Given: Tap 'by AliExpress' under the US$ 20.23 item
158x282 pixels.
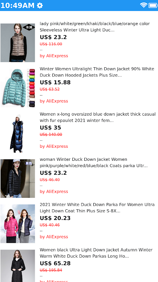Looking at the screenshot, I should click(x=54, y=237).
